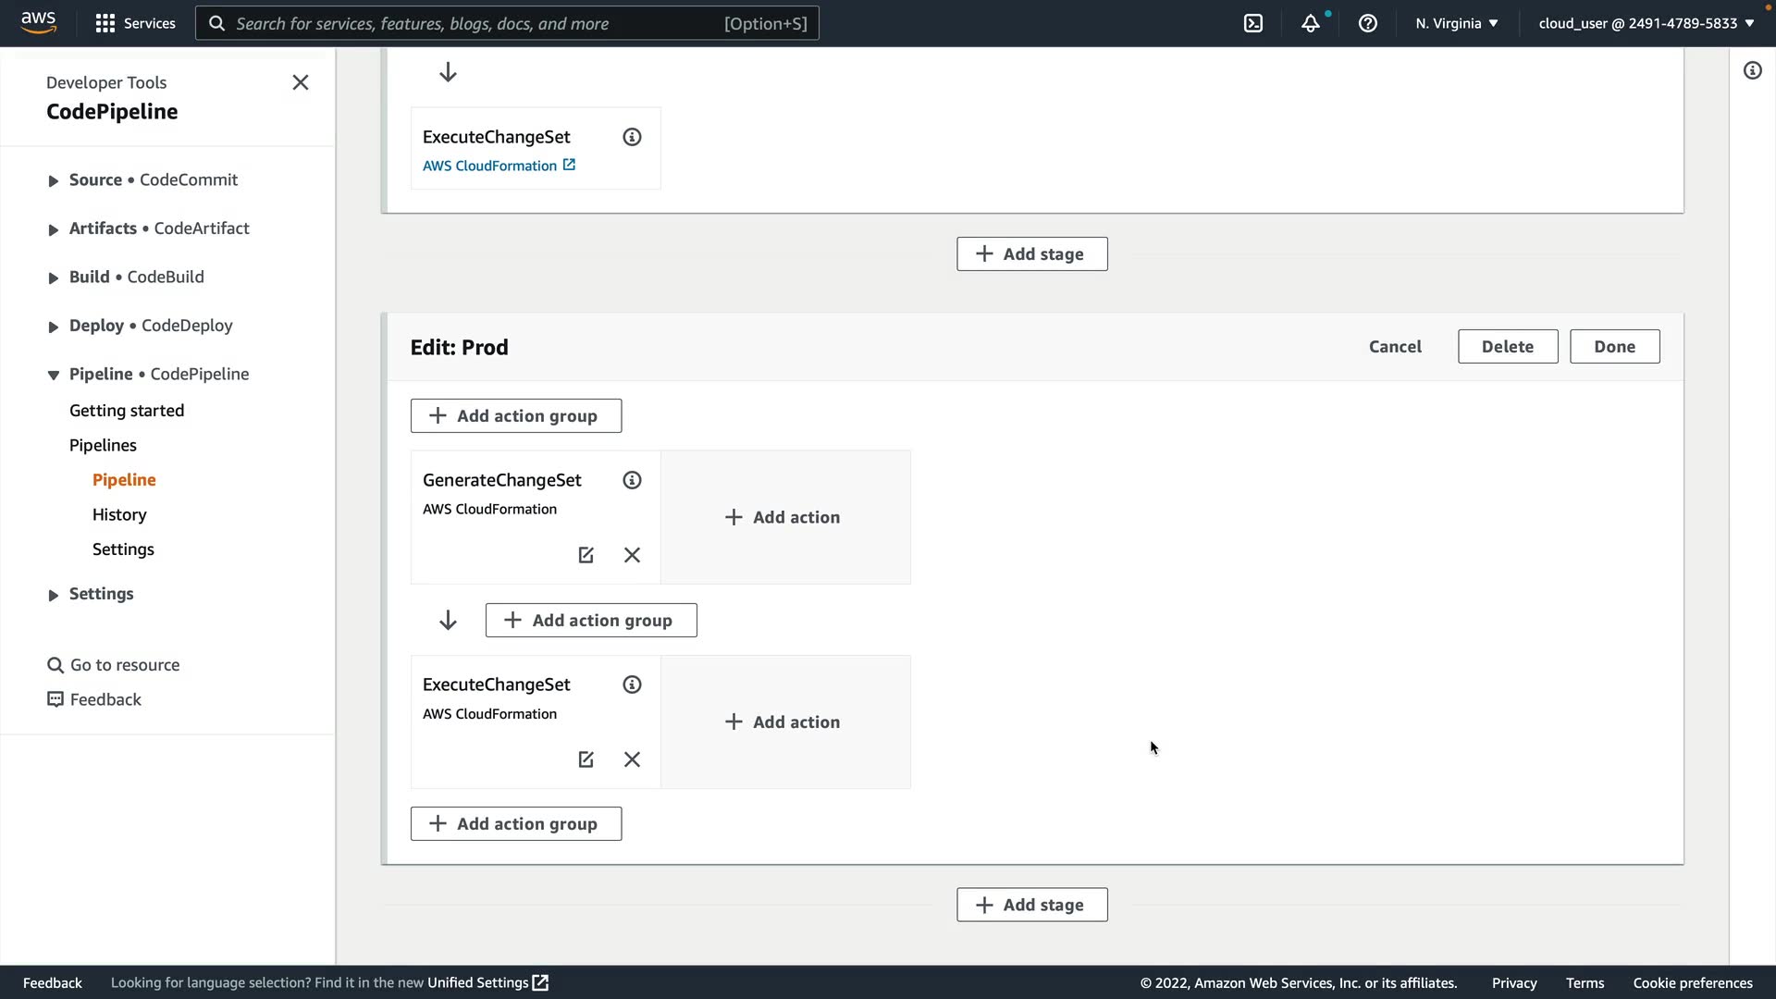Open the notifications bell

pos(1311,23)
